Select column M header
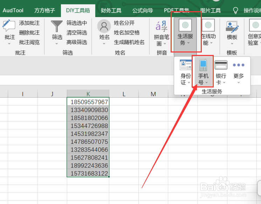Image resolution: width=261 pixels, height=204 pixels. [153, 94]
